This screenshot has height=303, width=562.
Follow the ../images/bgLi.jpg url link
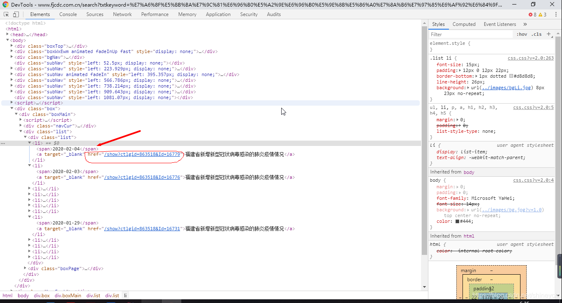coord(507,88)
